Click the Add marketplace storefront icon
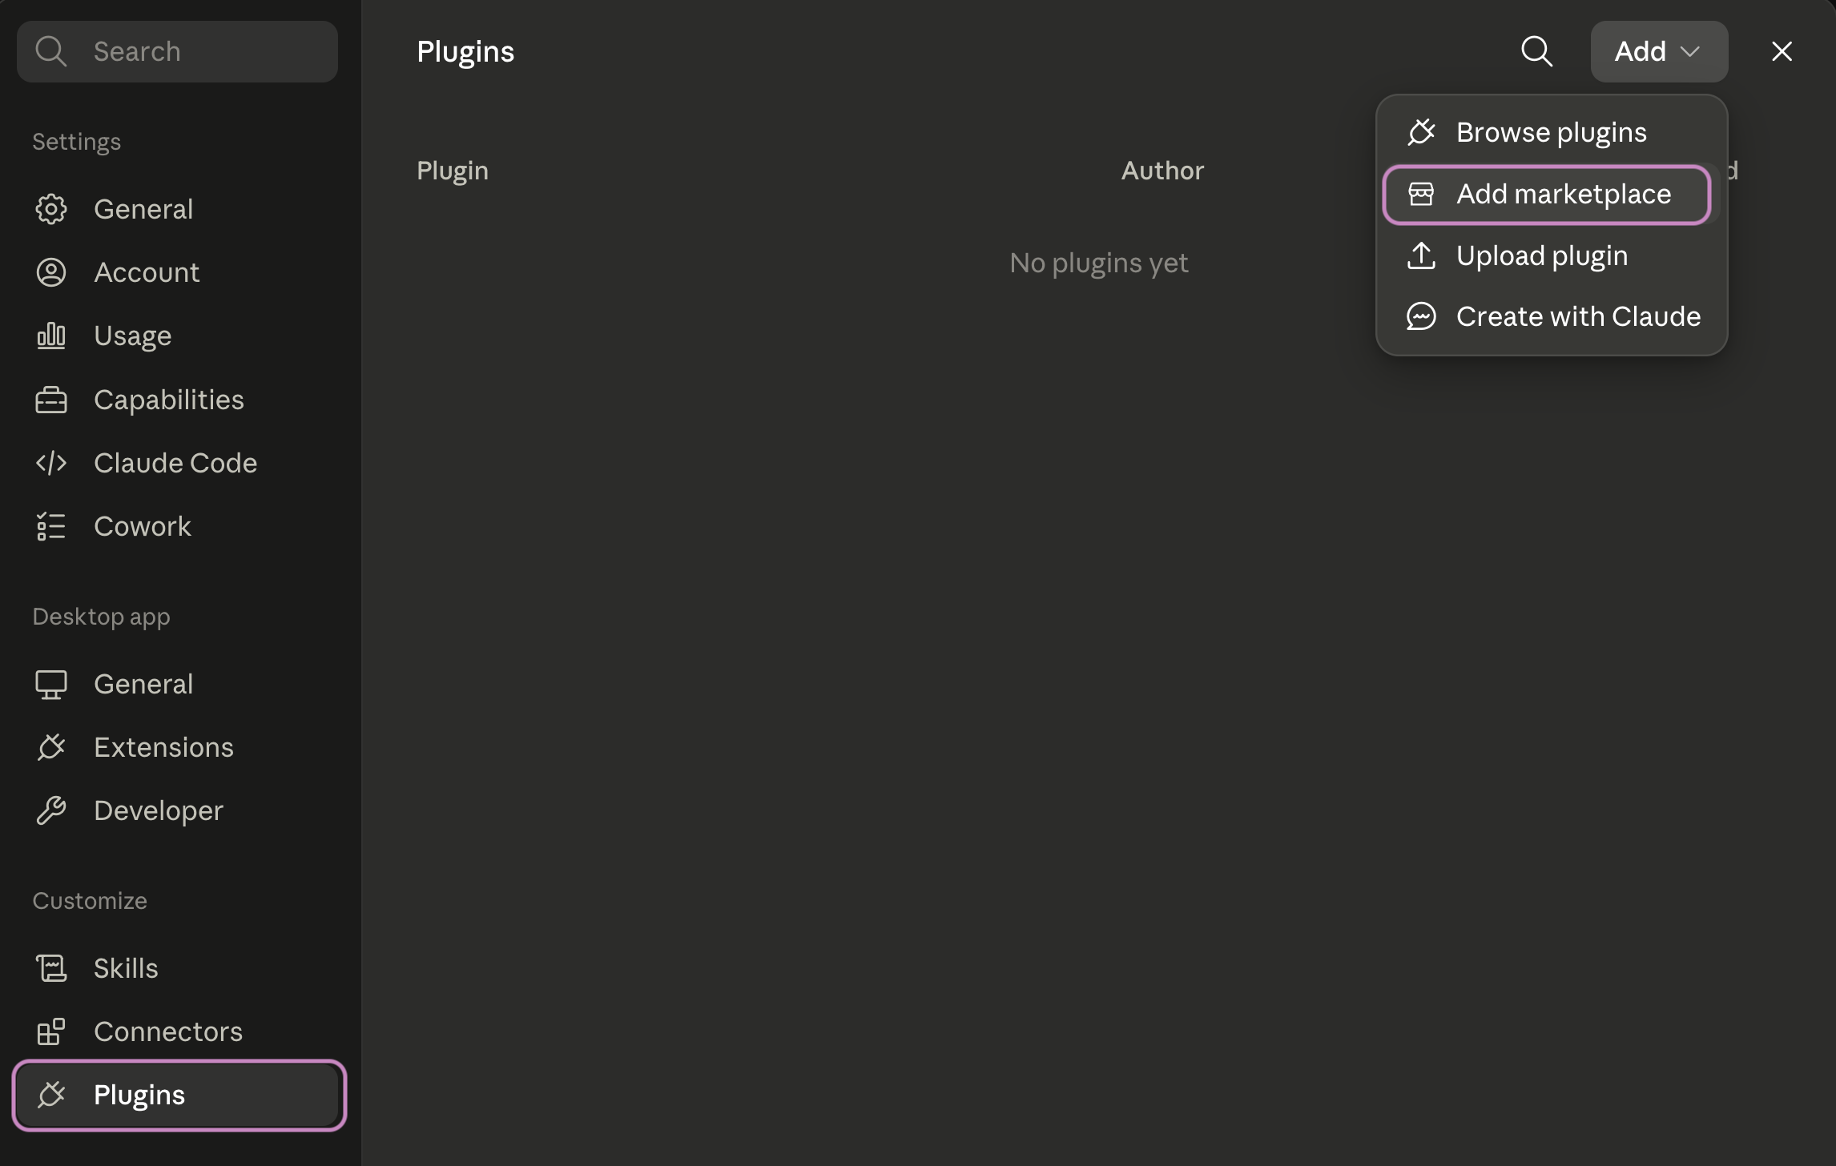Image resolution: width=1836 pixels, height=1166 pixels. pyautogui.click(x=1421, y=194)
